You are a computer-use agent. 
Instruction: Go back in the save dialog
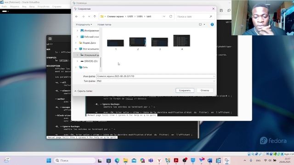[77, 16]
